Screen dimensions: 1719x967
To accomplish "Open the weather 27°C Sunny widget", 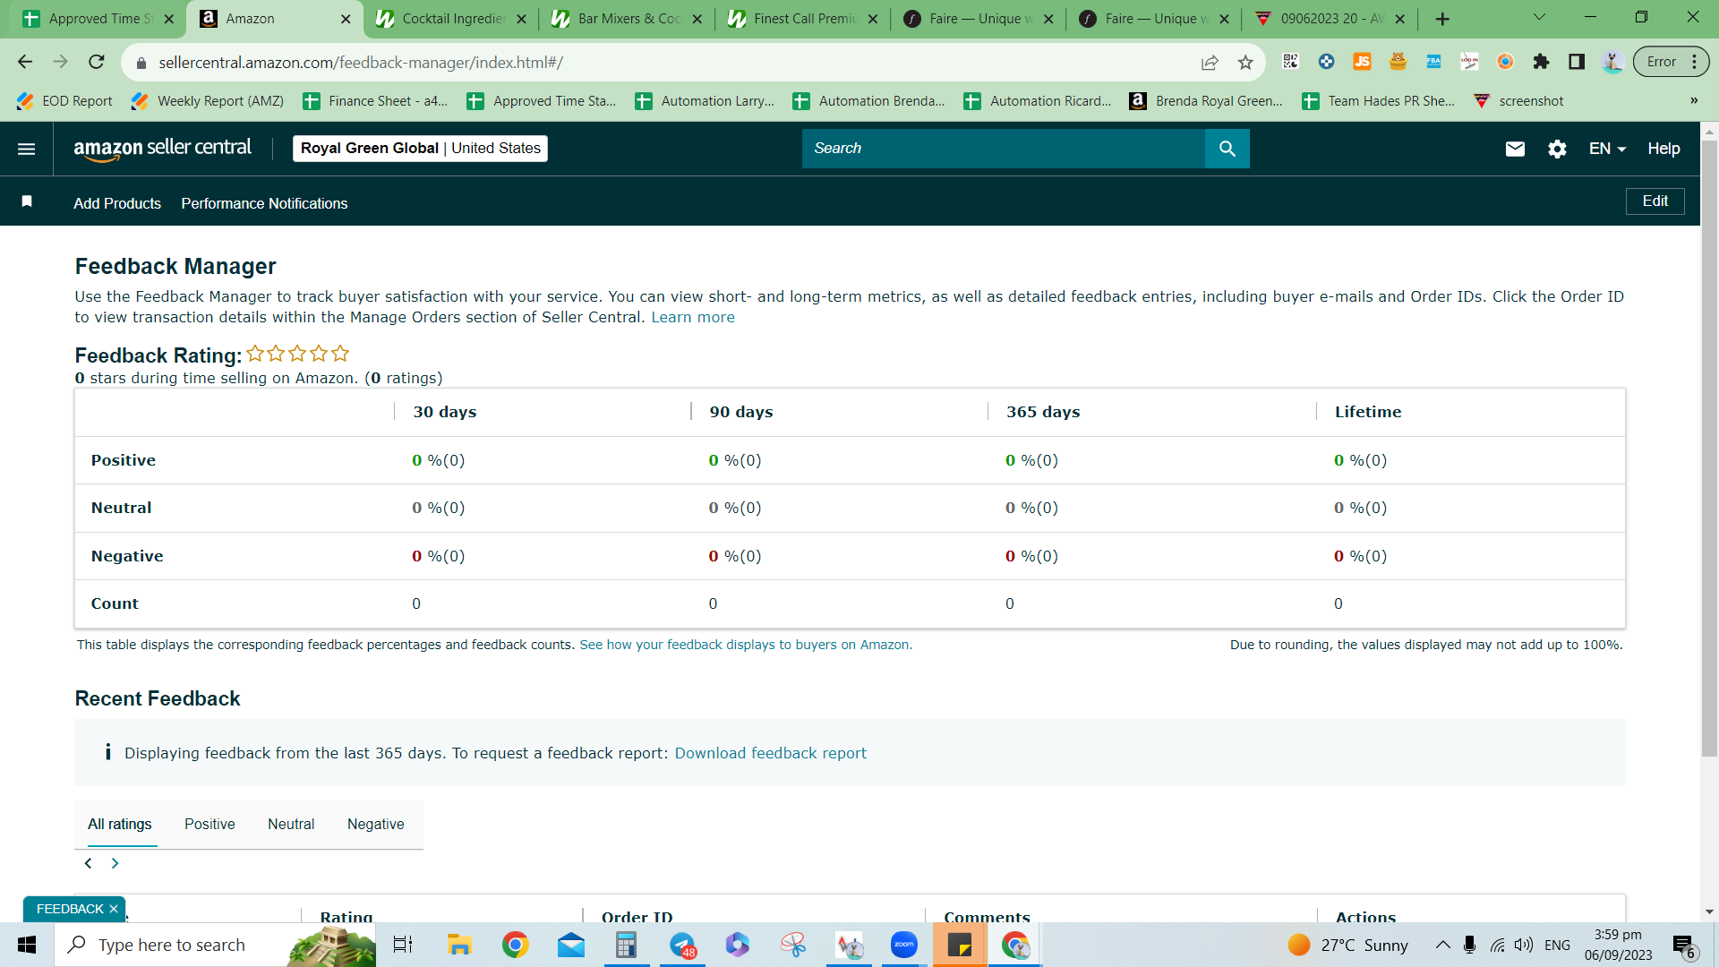I will coord(1347,945).
